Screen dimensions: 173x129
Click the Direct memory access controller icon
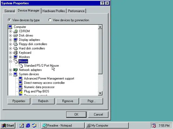(21, 83)
